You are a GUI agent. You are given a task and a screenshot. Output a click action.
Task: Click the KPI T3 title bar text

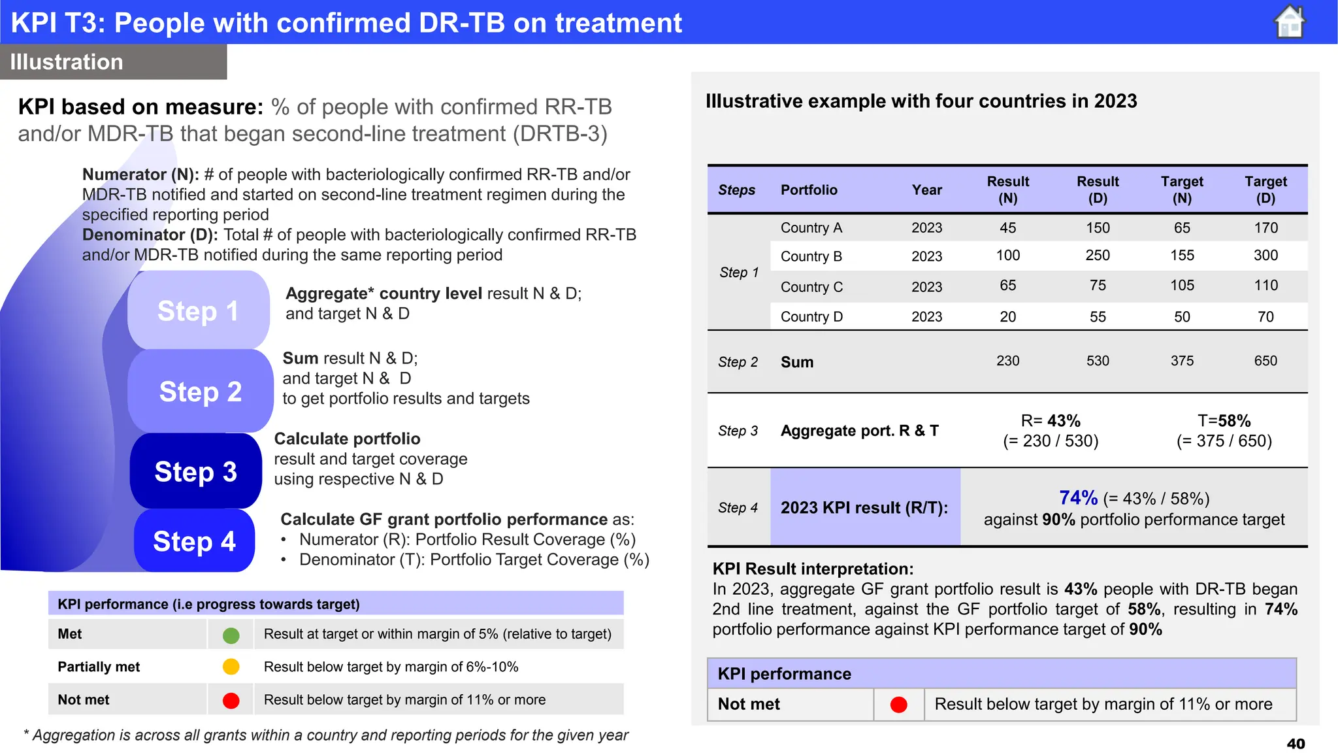(346, 23)
